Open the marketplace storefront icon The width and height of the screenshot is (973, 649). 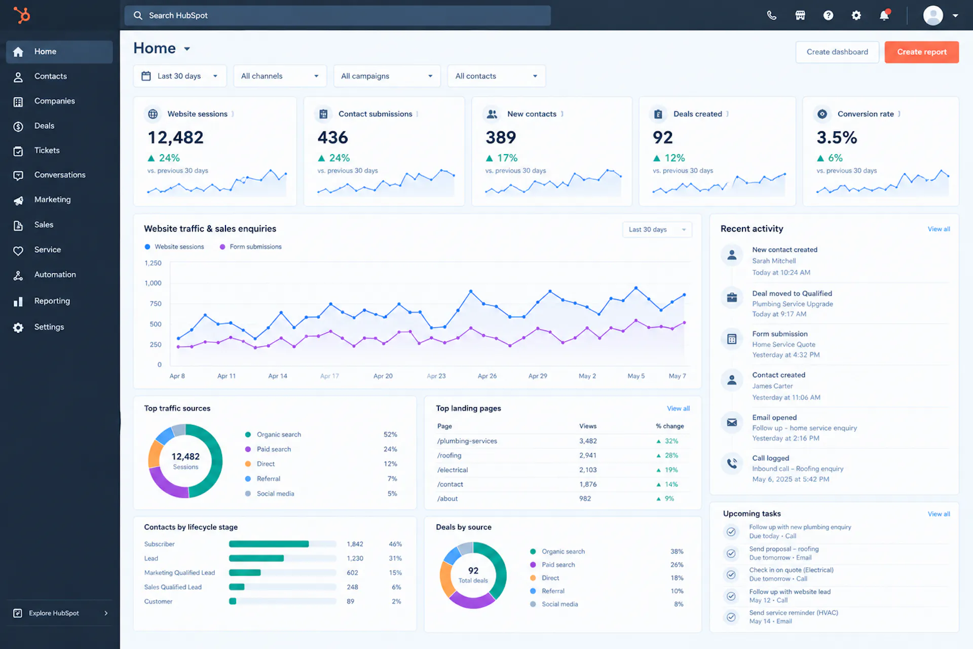click(x=800, y=15)
